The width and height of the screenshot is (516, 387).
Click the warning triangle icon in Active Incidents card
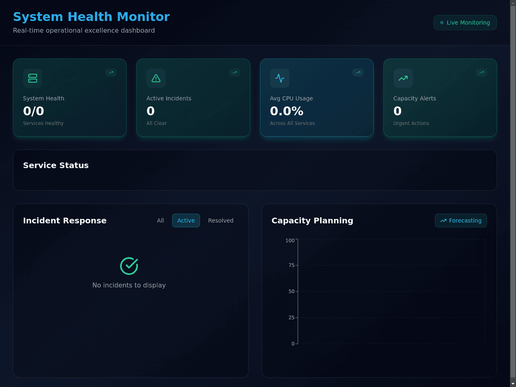click(156, 78)
